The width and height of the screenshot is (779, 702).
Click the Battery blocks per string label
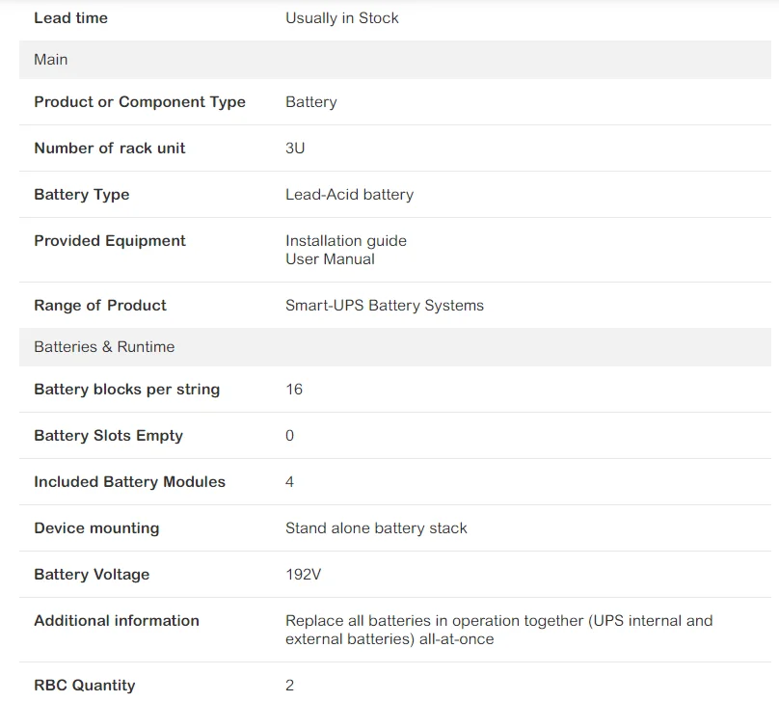(126, 389)
